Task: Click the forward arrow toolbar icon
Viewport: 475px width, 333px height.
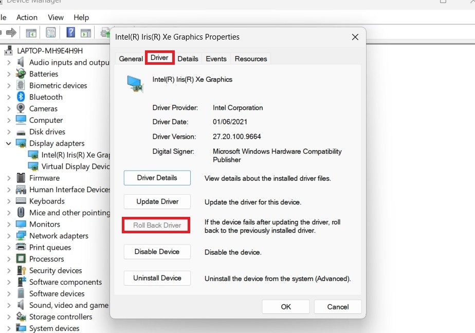Action: pos(11,32)
